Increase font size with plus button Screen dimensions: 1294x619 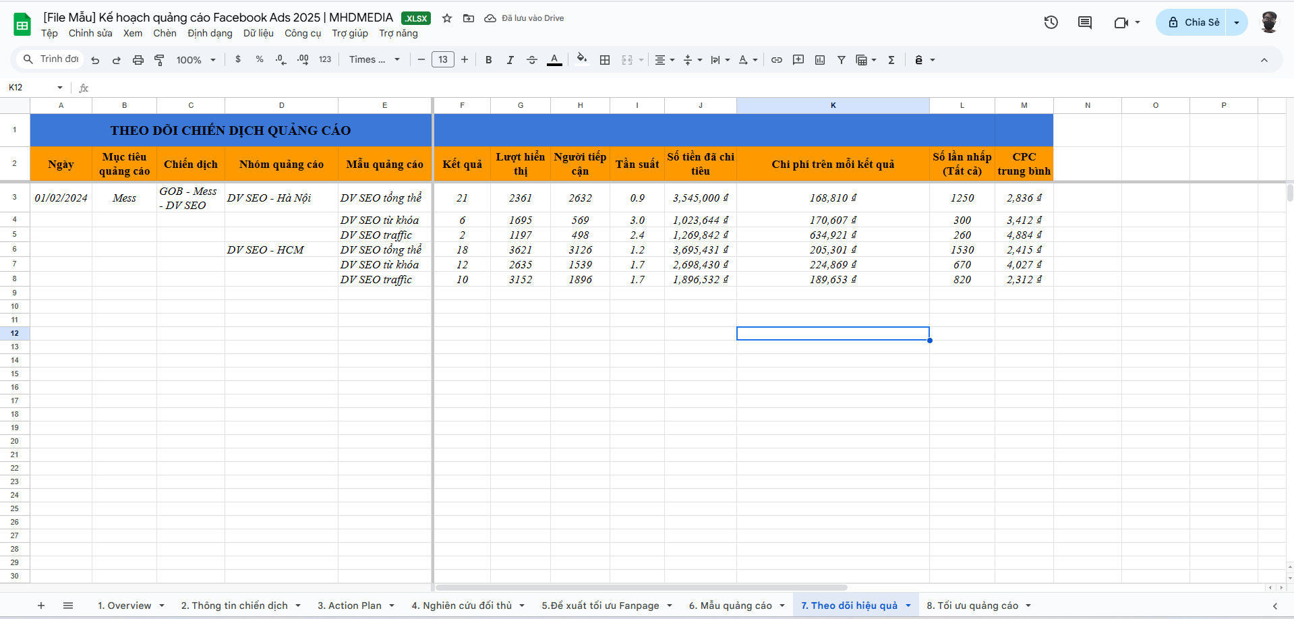(465, 60)
